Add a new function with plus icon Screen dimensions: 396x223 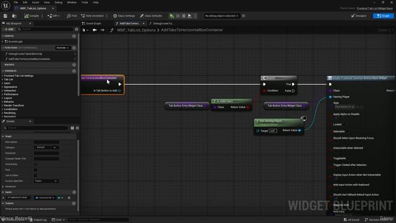point(74,48)
